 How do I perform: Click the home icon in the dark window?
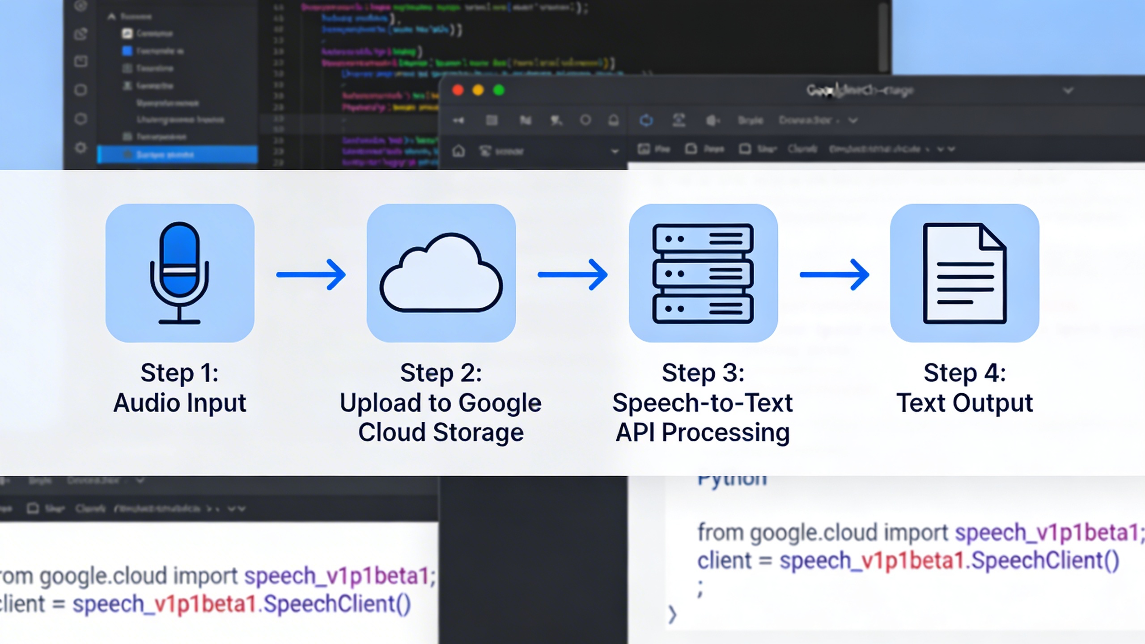pyautogui.click(x=458, y=151)
